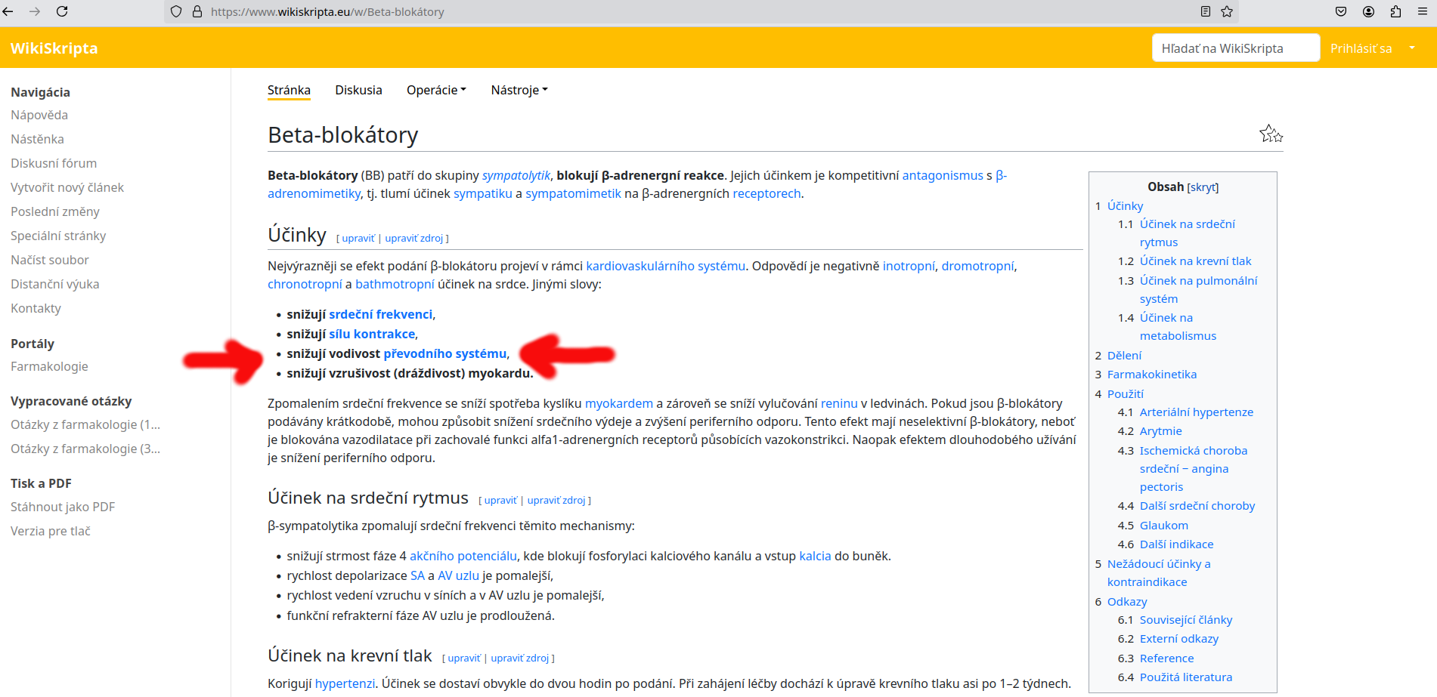Viewport: 1437px width, 697px height.
Task: Click the Hľadať na WikiSkripta search field
Action: pos(1236,48)
